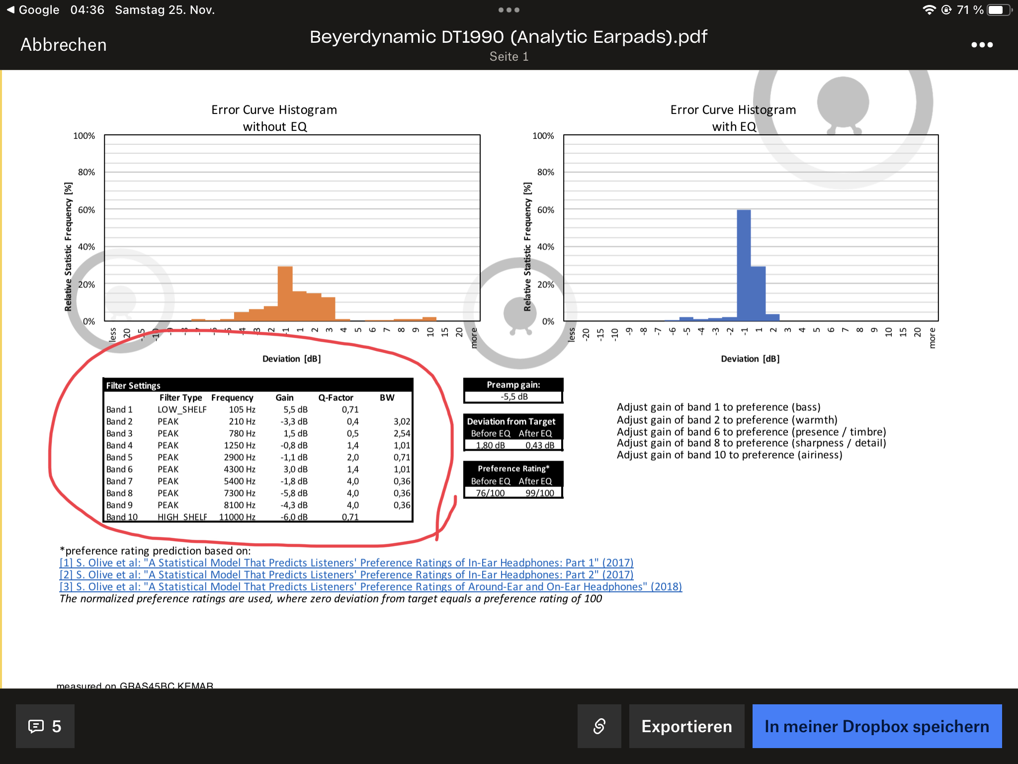Tap the Seite 1 page indicator
1018x764 pixels.
509,57
